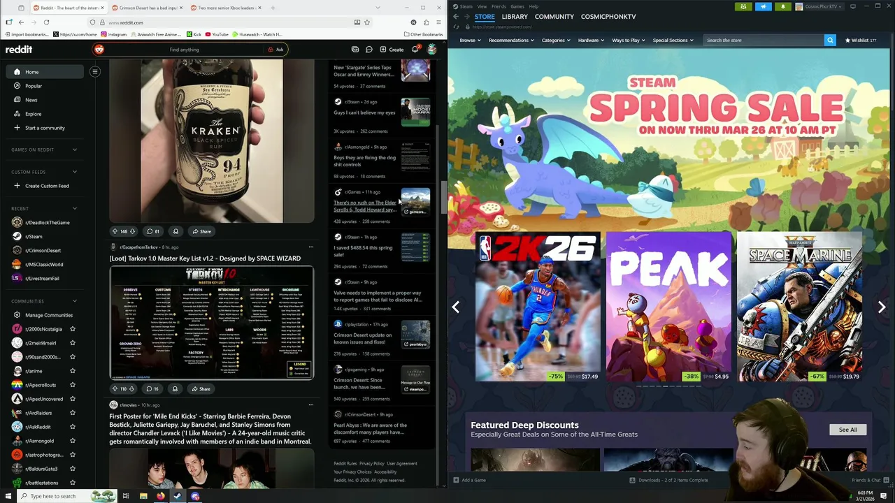Viewport: 895px width, 503px height.
Task: Click Create post button on Reddit
Action: 392,50
